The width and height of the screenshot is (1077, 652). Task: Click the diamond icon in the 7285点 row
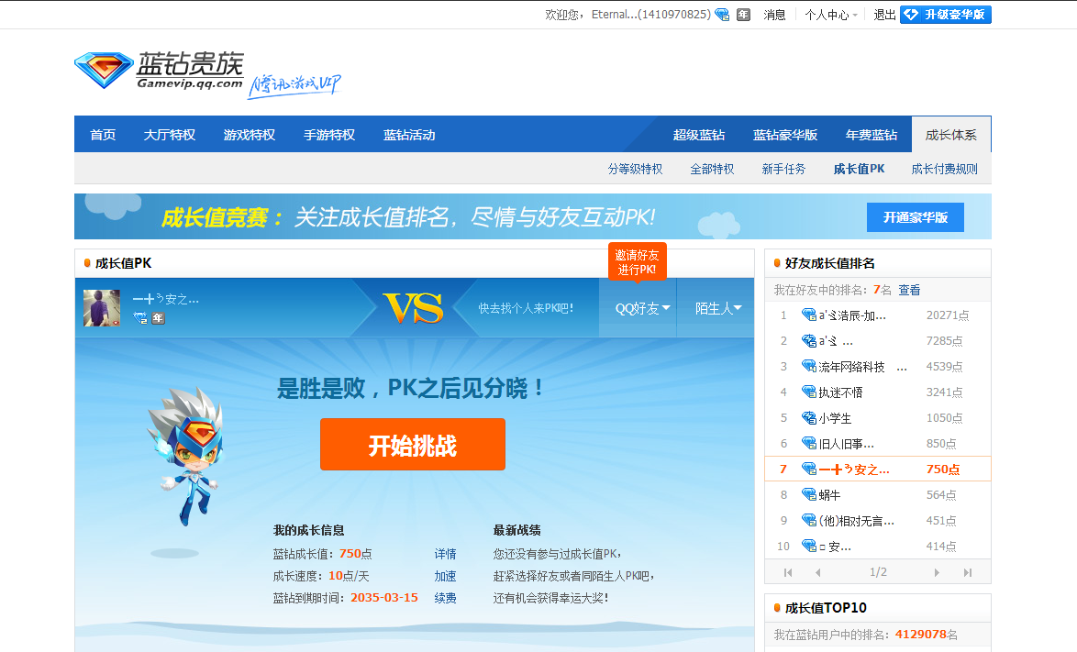tap(809, 340)
